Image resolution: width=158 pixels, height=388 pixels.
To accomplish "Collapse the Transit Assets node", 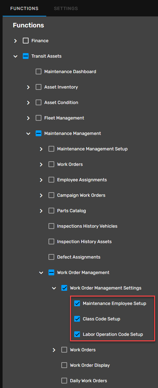I will click(15, 56).
